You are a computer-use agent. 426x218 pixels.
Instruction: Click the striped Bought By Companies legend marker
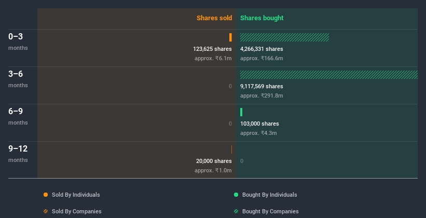tap(236, 211)
